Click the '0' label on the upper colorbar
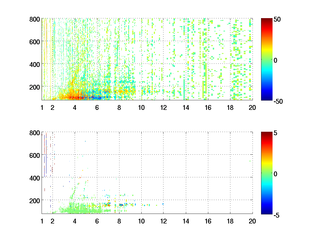 coord(276,60)
